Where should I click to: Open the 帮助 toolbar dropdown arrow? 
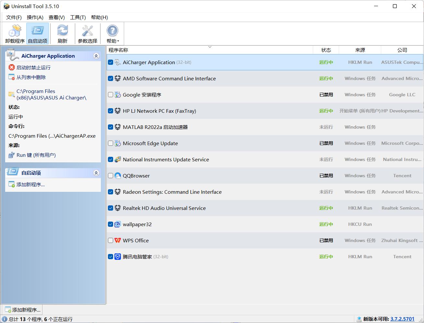click(x=118, y=41)
